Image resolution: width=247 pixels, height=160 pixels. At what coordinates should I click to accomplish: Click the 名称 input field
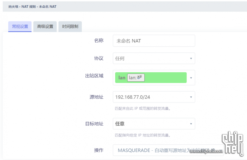point(154,41)
